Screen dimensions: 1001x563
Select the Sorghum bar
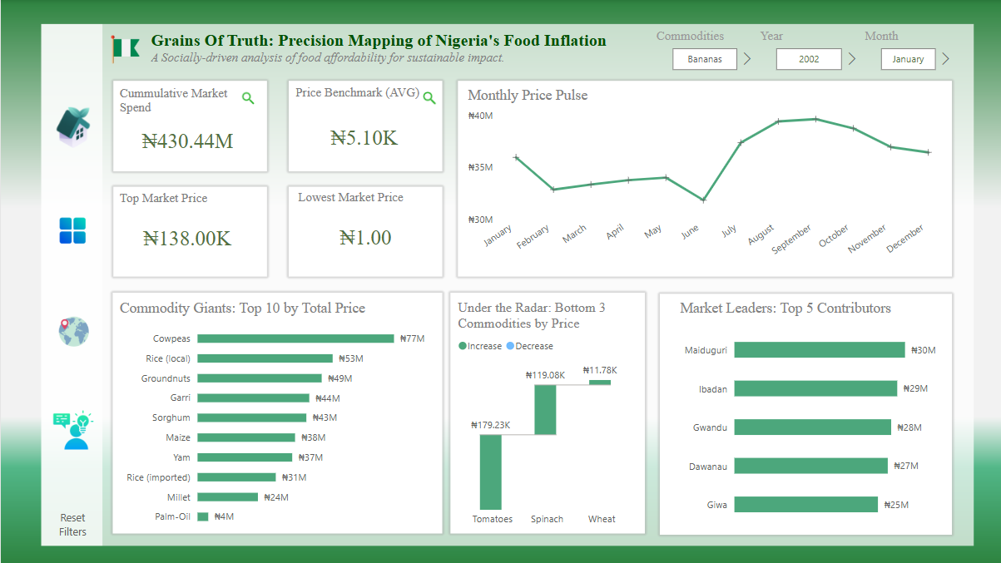tap(252, 417)
